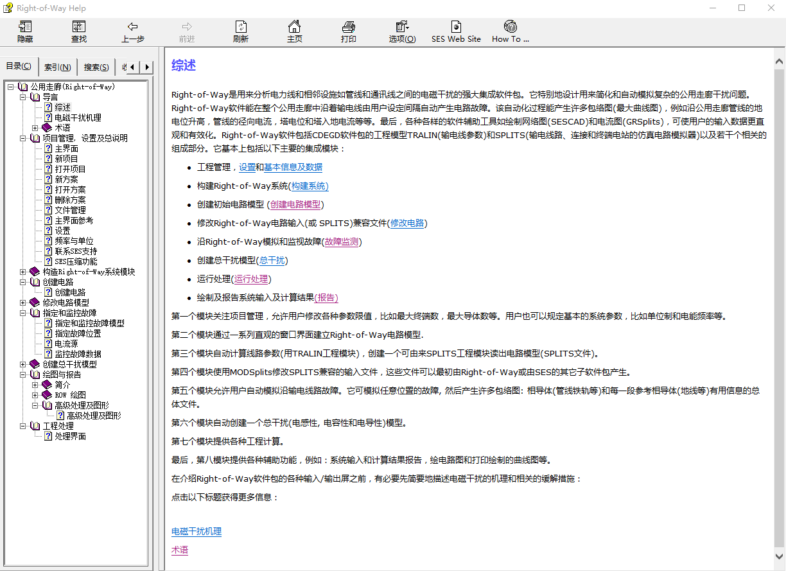Collapse the 公用走廊(Right-of-Way) root node
786x571 pixels.
(x=11, y=87)
